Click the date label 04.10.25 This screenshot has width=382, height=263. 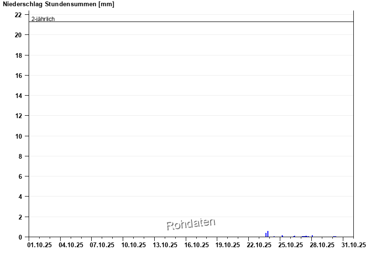click(71, 245)
